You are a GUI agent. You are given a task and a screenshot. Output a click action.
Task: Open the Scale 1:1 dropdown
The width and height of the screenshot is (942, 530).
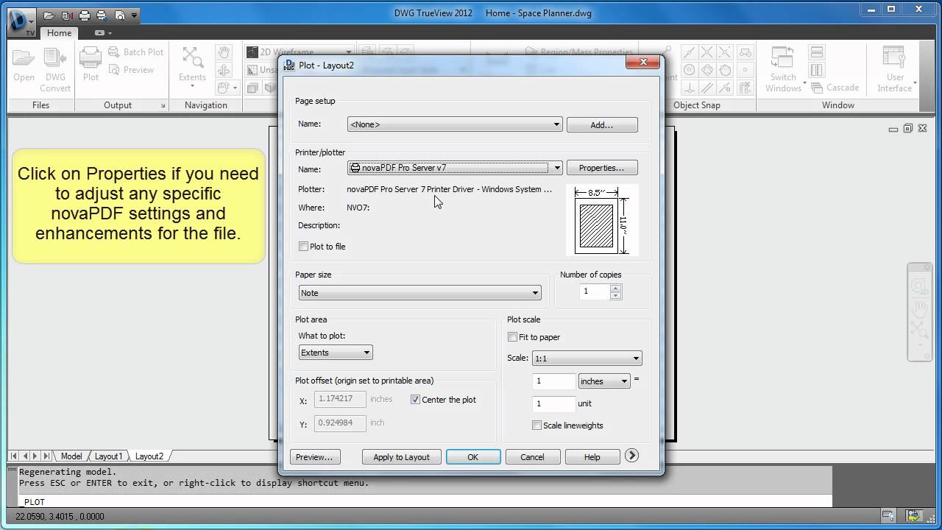[587, 358]
